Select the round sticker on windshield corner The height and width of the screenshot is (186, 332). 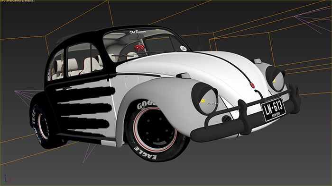(x=184, y=48)
